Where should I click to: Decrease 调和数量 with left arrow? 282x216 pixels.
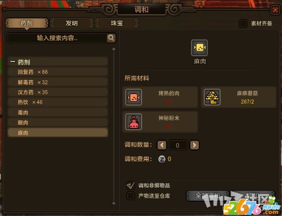[x=162, y=145]
